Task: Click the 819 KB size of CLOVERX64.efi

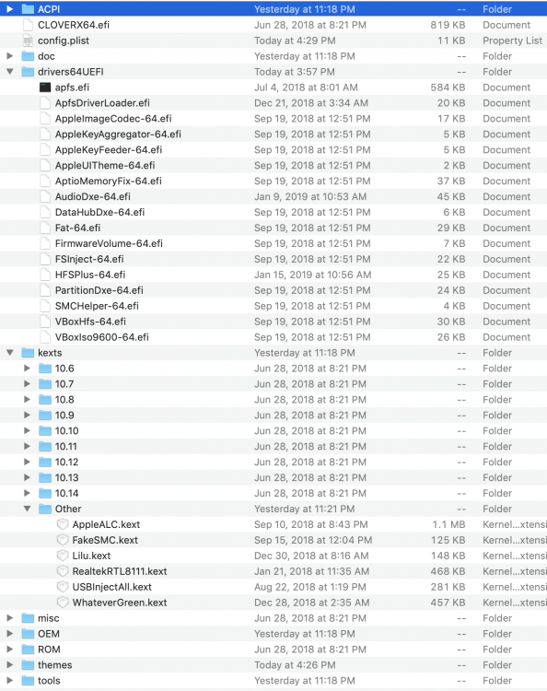Action: pos(448,25)
